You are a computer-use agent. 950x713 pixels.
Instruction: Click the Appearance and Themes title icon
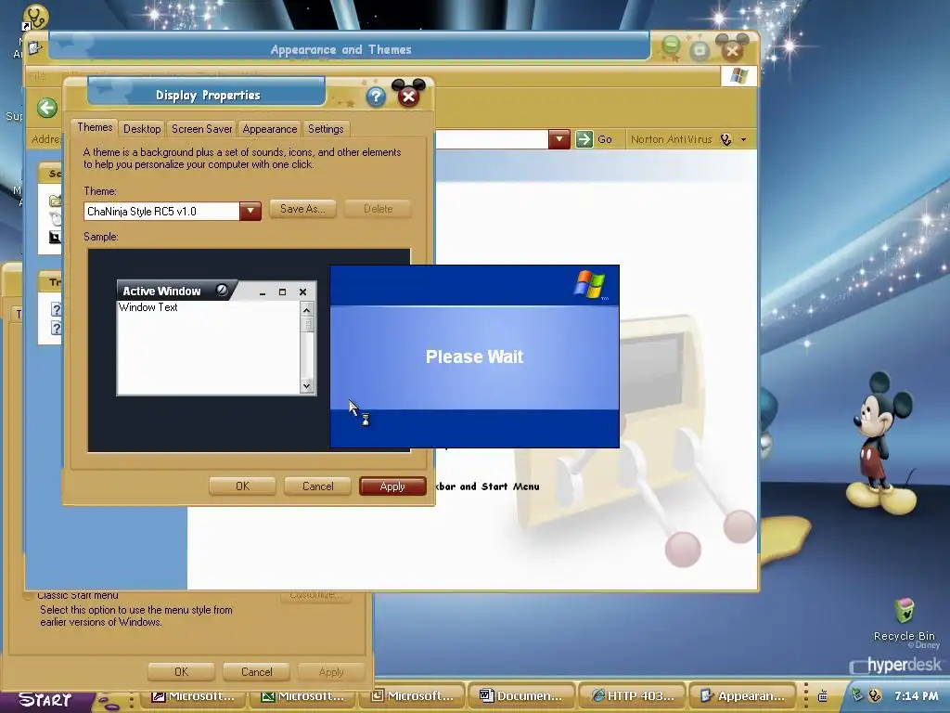(x=35, y=47)
